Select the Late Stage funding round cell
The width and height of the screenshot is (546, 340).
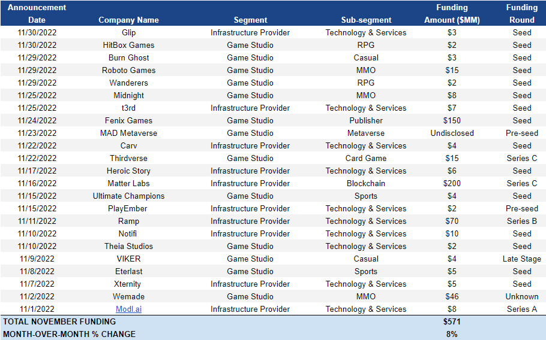click(x=521, y=259)
